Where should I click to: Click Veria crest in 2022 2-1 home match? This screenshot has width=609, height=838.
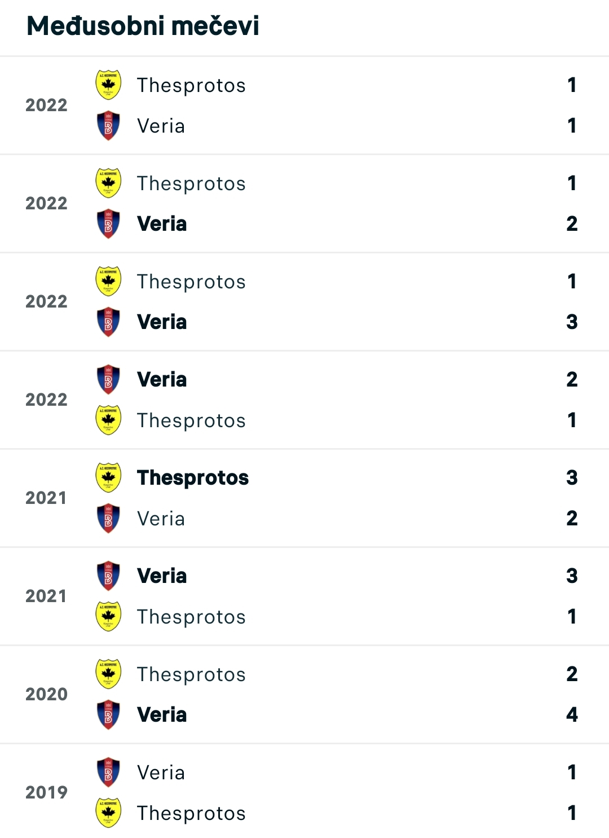point(108,380)
